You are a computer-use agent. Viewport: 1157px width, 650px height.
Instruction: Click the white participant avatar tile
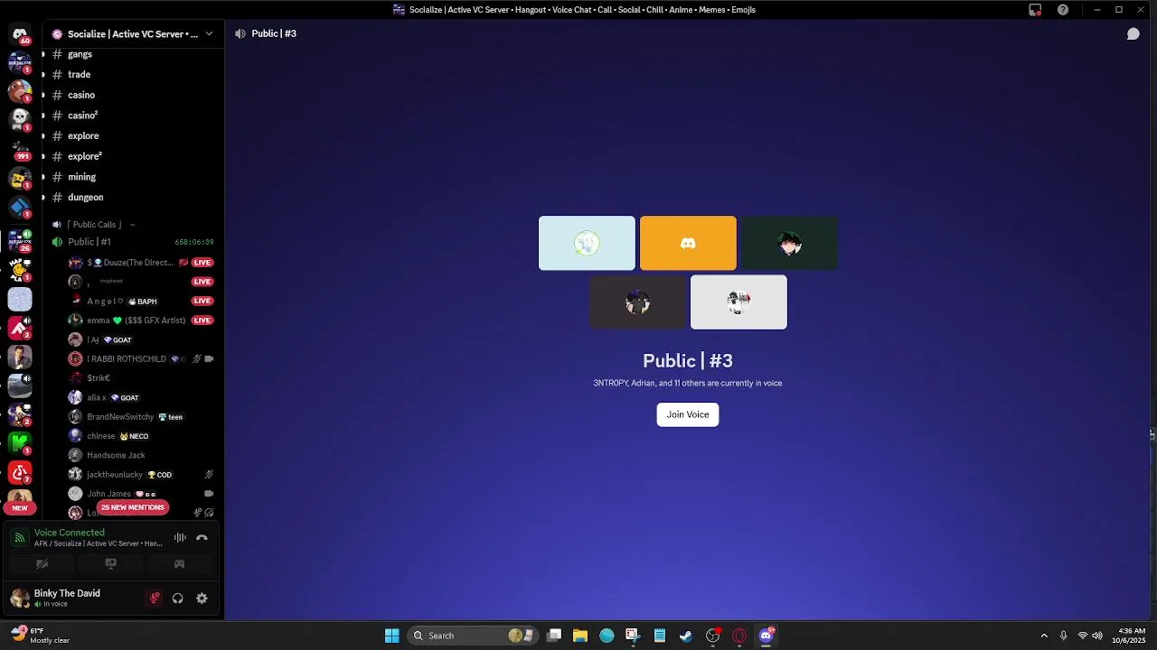[x=738, y=302]
